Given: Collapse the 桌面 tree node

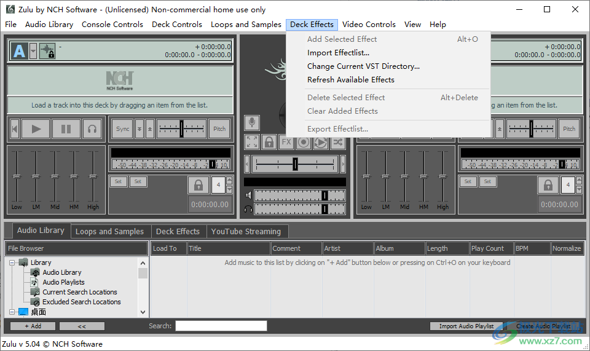Looking at the screenshot, I should (13, 312).
